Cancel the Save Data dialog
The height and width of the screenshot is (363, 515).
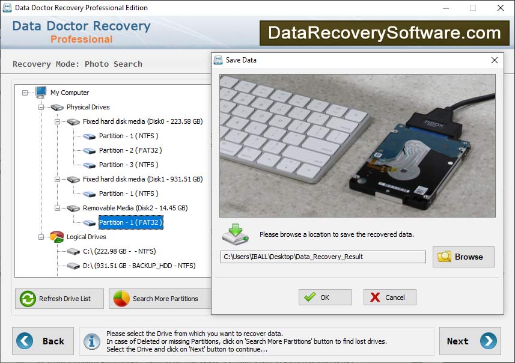389,297
